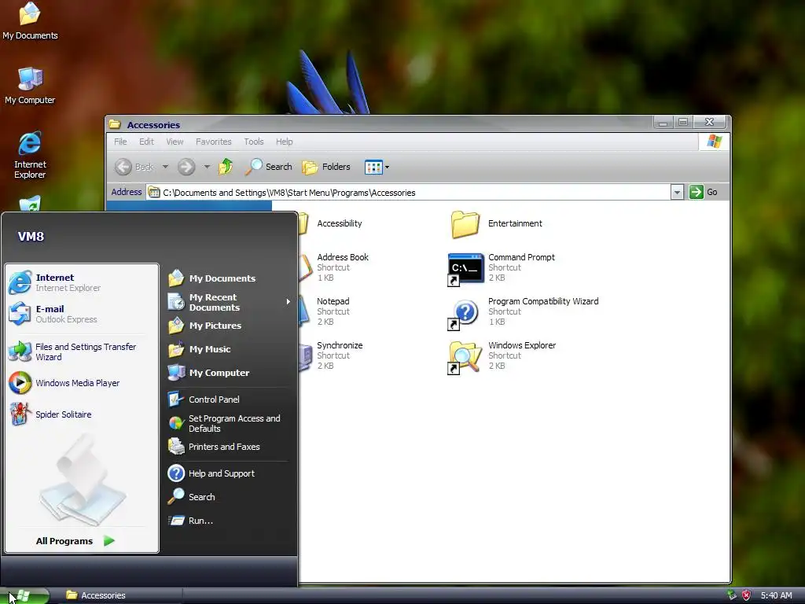Select the Synchronize shortcut label

point(340,346)
